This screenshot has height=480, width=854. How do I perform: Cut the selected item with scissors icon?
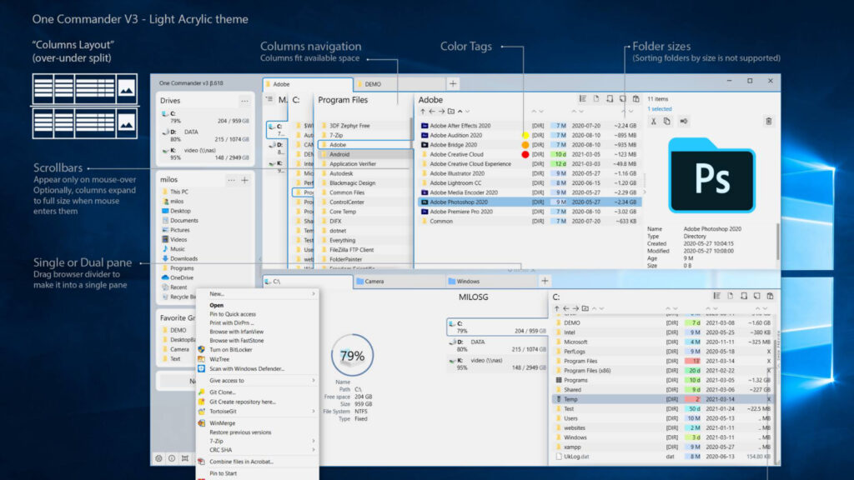coord(654,122)
